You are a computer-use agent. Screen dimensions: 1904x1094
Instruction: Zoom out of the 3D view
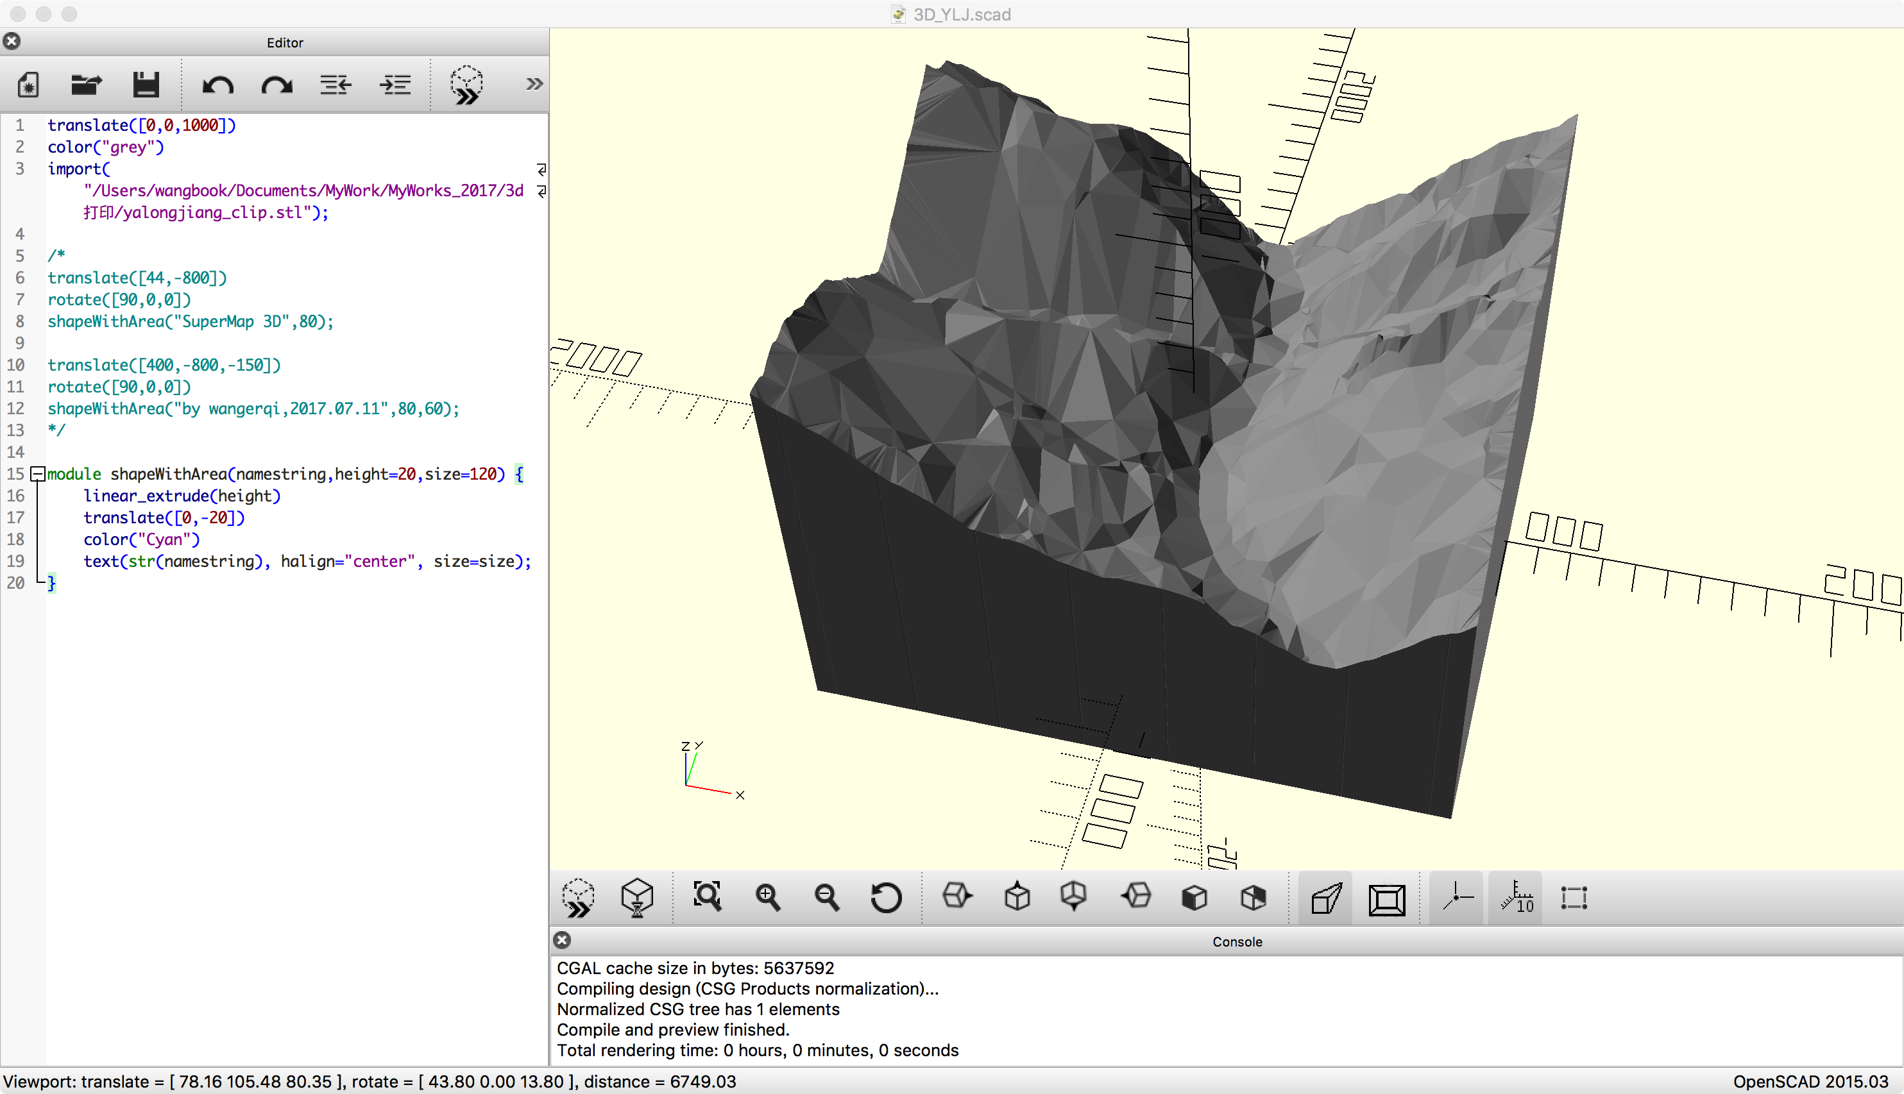coord(827,897)
